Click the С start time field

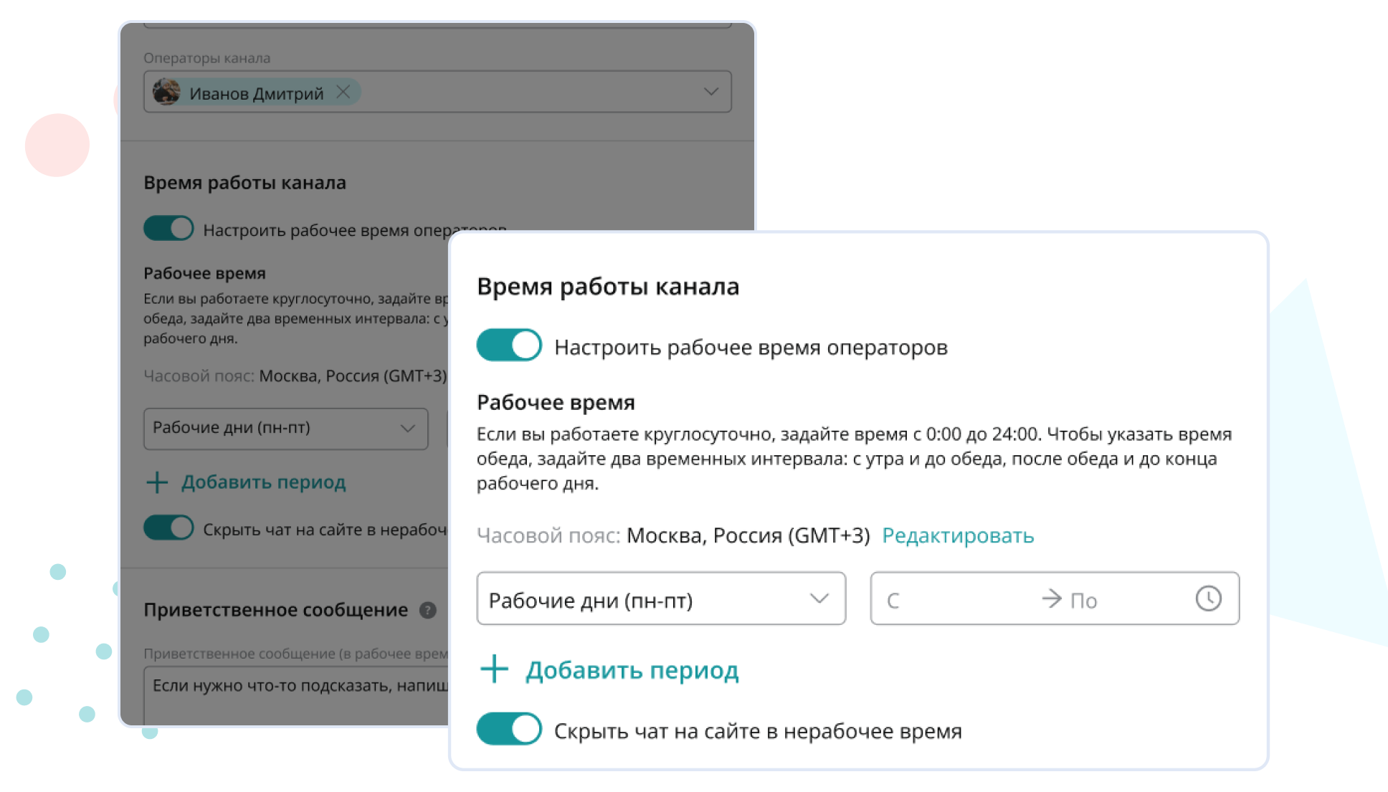(x=932, y=599)
